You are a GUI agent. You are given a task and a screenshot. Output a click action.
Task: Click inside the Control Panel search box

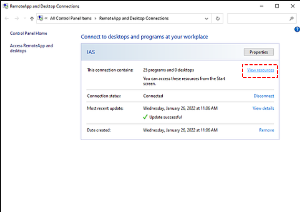259,18
